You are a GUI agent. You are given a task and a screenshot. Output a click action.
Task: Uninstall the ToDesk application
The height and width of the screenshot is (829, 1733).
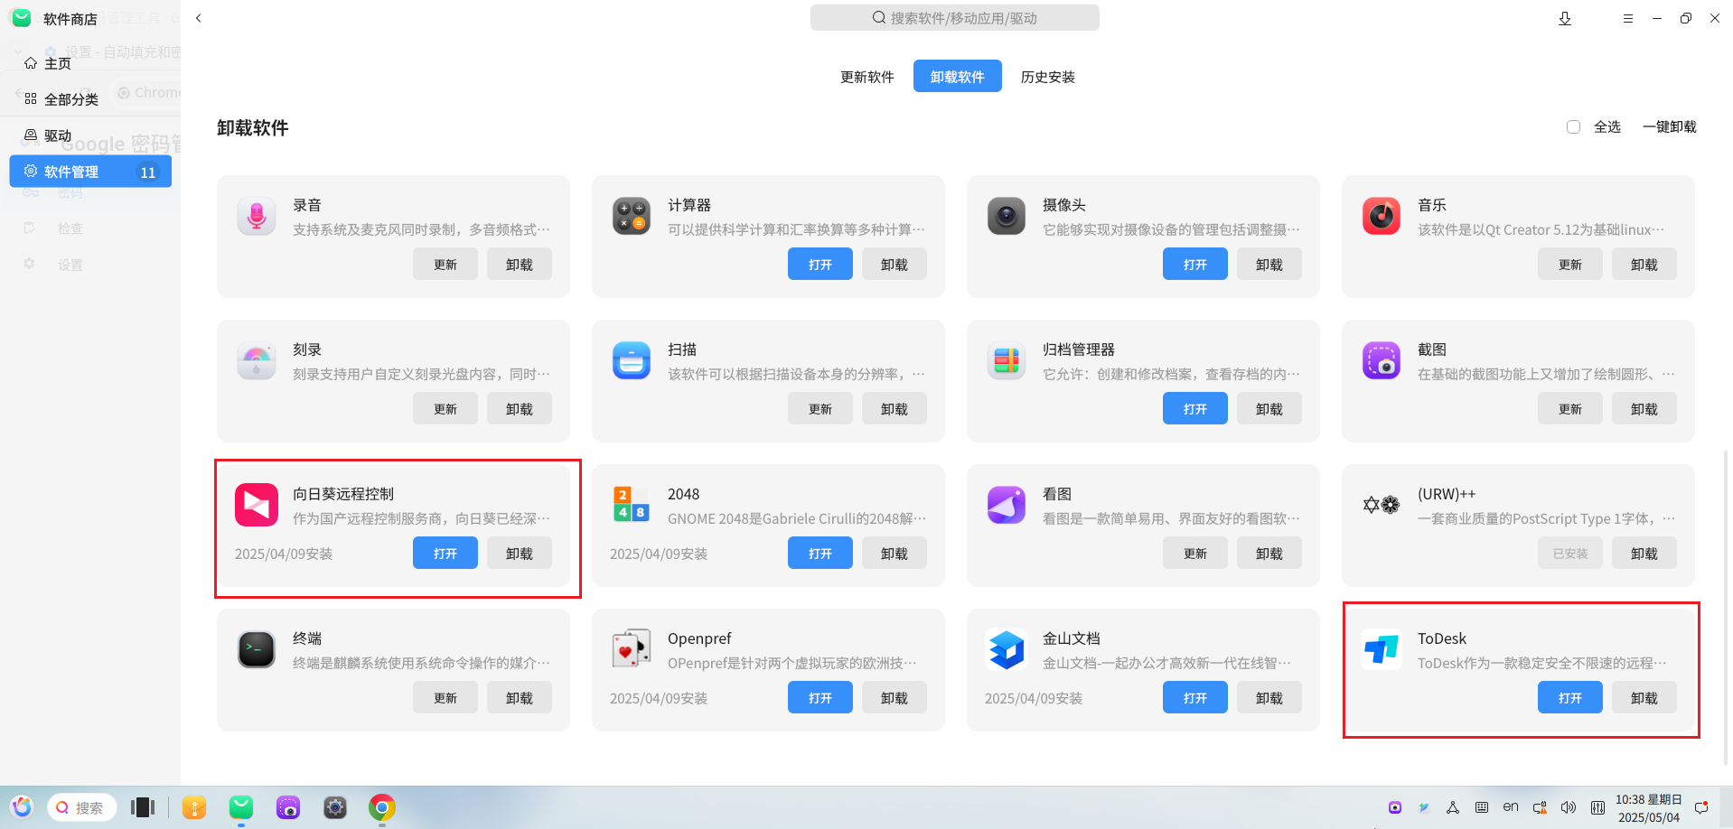coord(1644,698)
